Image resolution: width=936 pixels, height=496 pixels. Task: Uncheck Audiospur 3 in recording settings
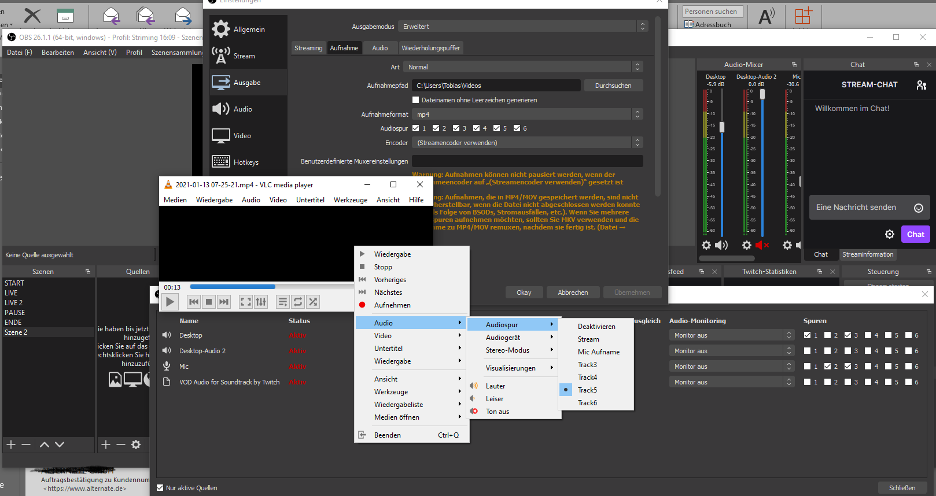point(456,128)
